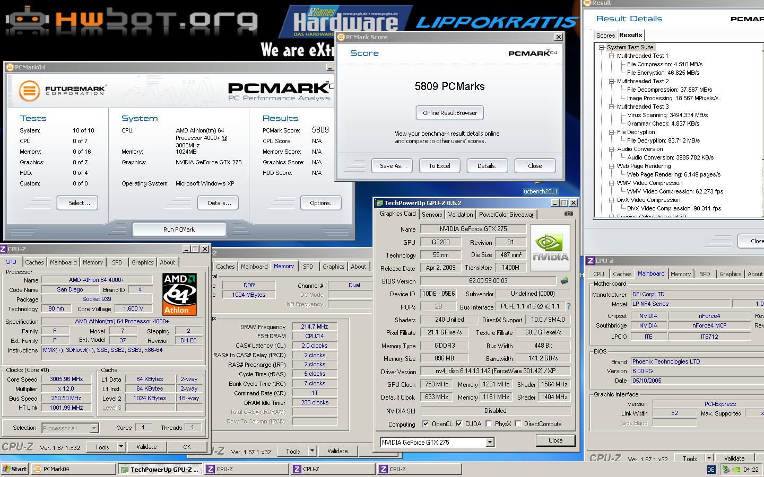Open the Processor #1 selection dropdown
Viewport: 764px width, 477px height.
click(94, 428)
